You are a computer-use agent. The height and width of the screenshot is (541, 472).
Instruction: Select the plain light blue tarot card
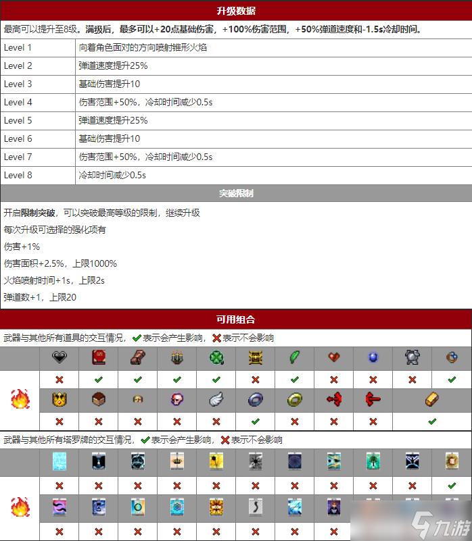60,462
